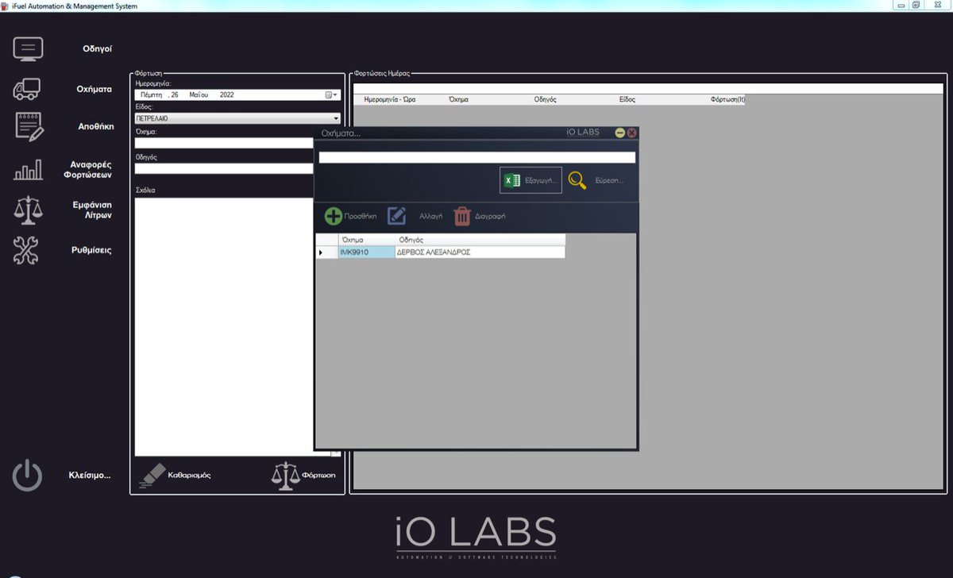Click the Κλείσιμο... text button
Screen dimensions: 953x578
point(90,476)
